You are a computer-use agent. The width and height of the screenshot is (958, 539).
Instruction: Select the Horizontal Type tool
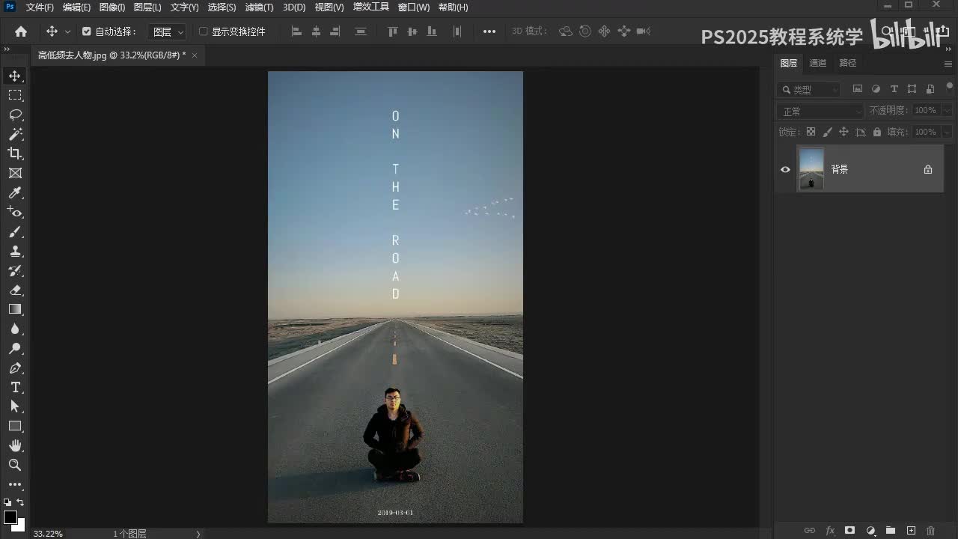pyautogui.click(x=15, y=387)
